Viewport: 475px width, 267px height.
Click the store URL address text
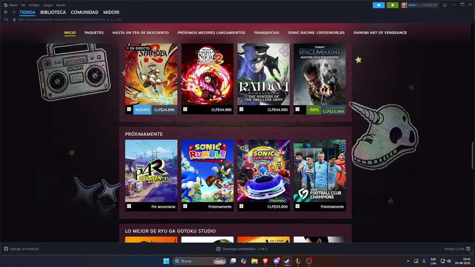click(69, 19)
